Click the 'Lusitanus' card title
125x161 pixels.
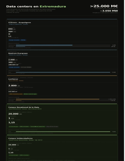pos(13,79)
